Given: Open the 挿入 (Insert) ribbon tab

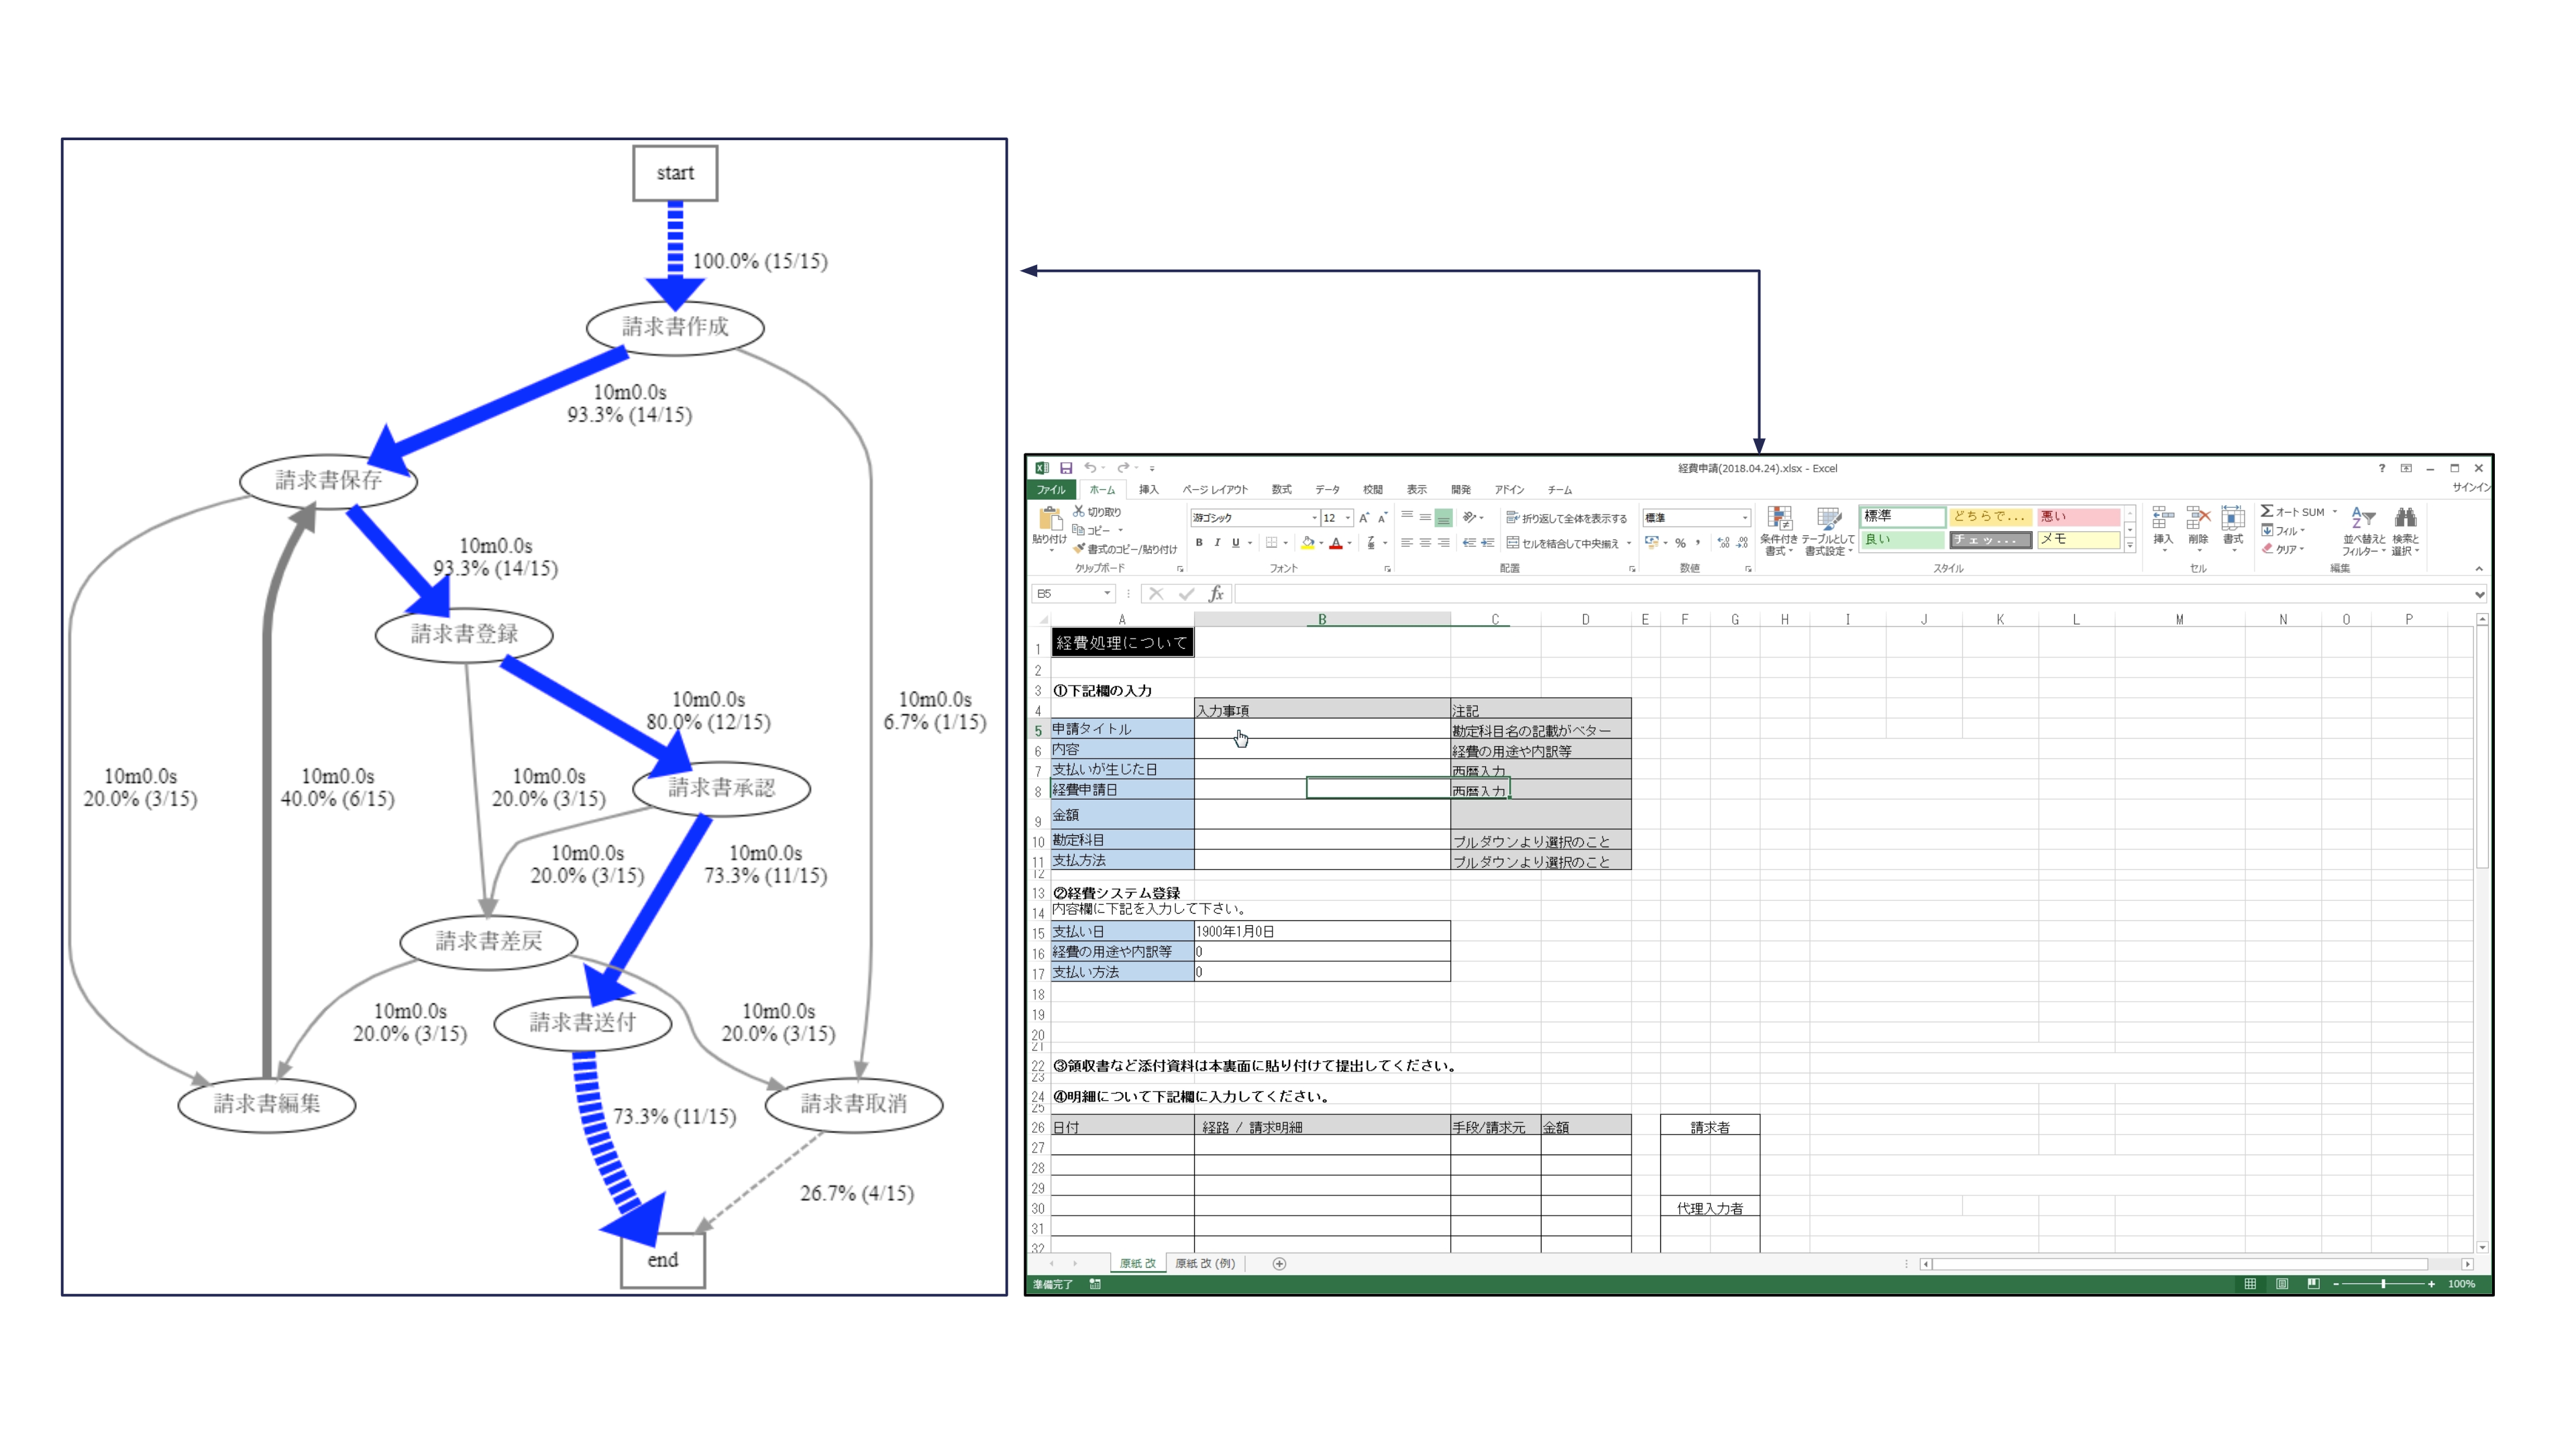Looking at the screenshot, I should click(1148, 490).
